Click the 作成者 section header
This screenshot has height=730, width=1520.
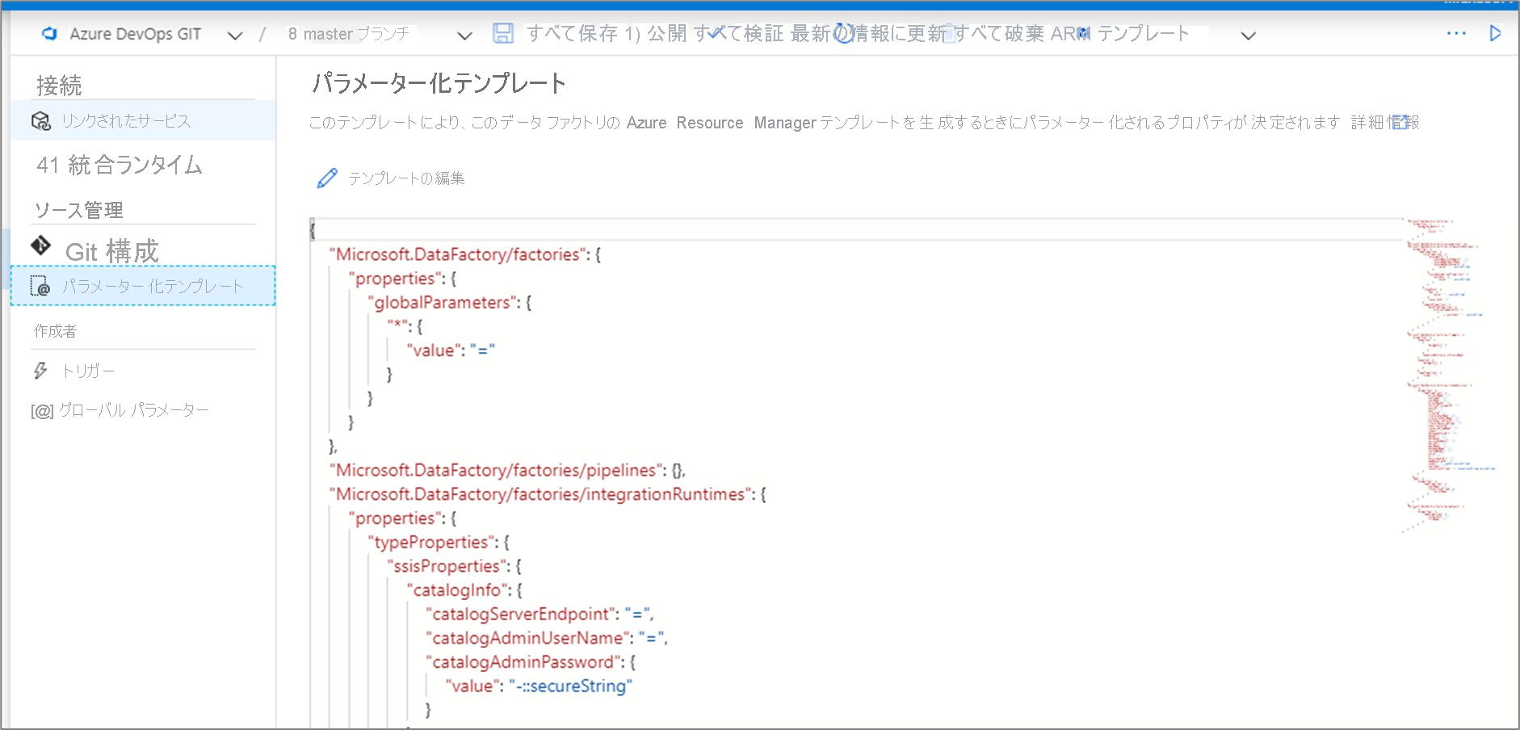coord(55,331)
